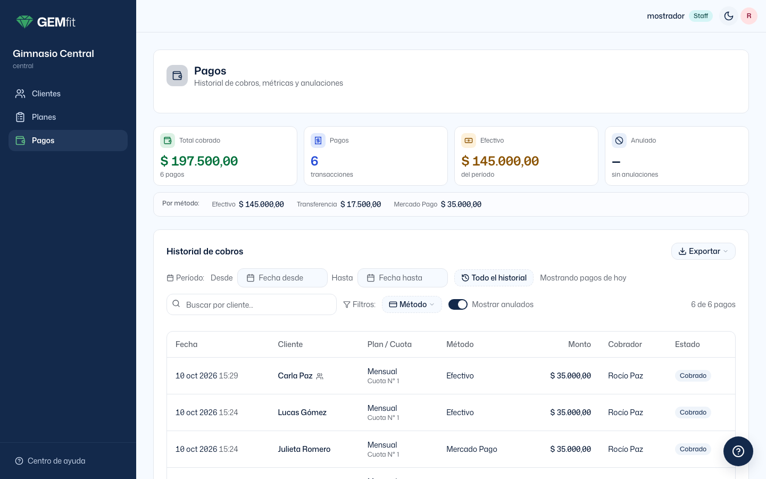Open the Exportar dropdown
The image size is (766, 479).
tap(703, 251)
